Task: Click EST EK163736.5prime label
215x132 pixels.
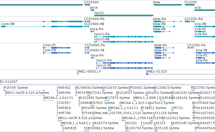Action: pos(139,128)
